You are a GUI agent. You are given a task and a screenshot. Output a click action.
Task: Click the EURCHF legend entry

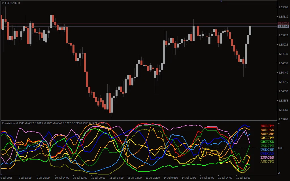coord(267,134)
